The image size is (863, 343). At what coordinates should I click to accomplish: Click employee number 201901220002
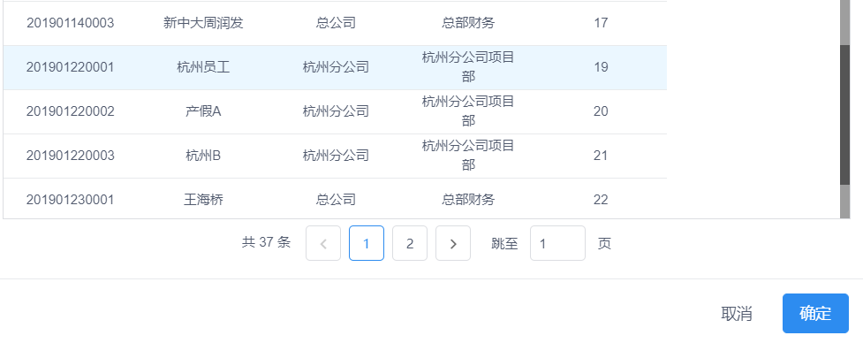(x=71, y=111)
